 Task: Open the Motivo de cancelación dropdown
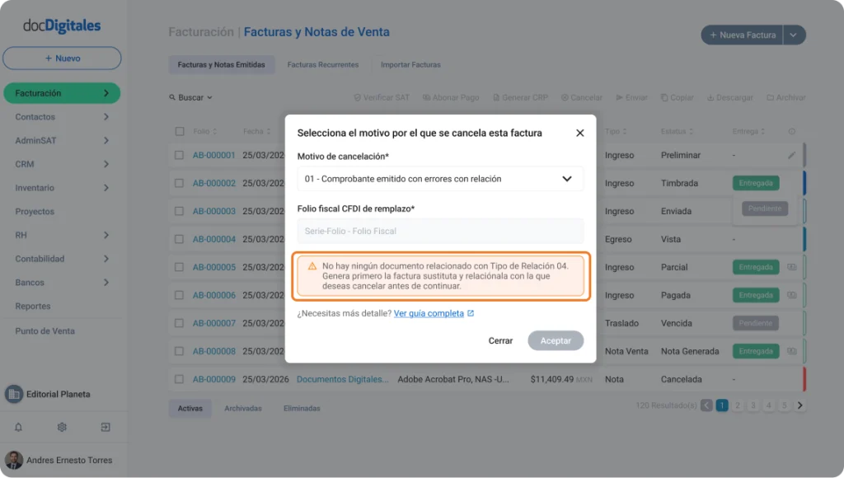pos(440,179)
